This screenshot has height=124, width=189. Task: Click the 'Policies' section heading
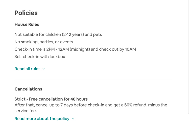(x=26, y=13)
